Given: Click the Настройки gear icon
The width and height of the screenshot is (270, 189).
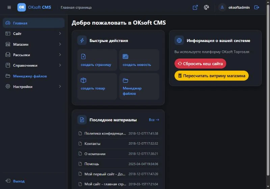Looking at the screenshot, I should tap(8, 86).
